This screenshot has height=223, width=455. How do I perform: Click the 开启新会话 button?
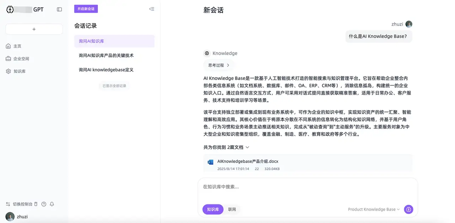tap(86, 9)
